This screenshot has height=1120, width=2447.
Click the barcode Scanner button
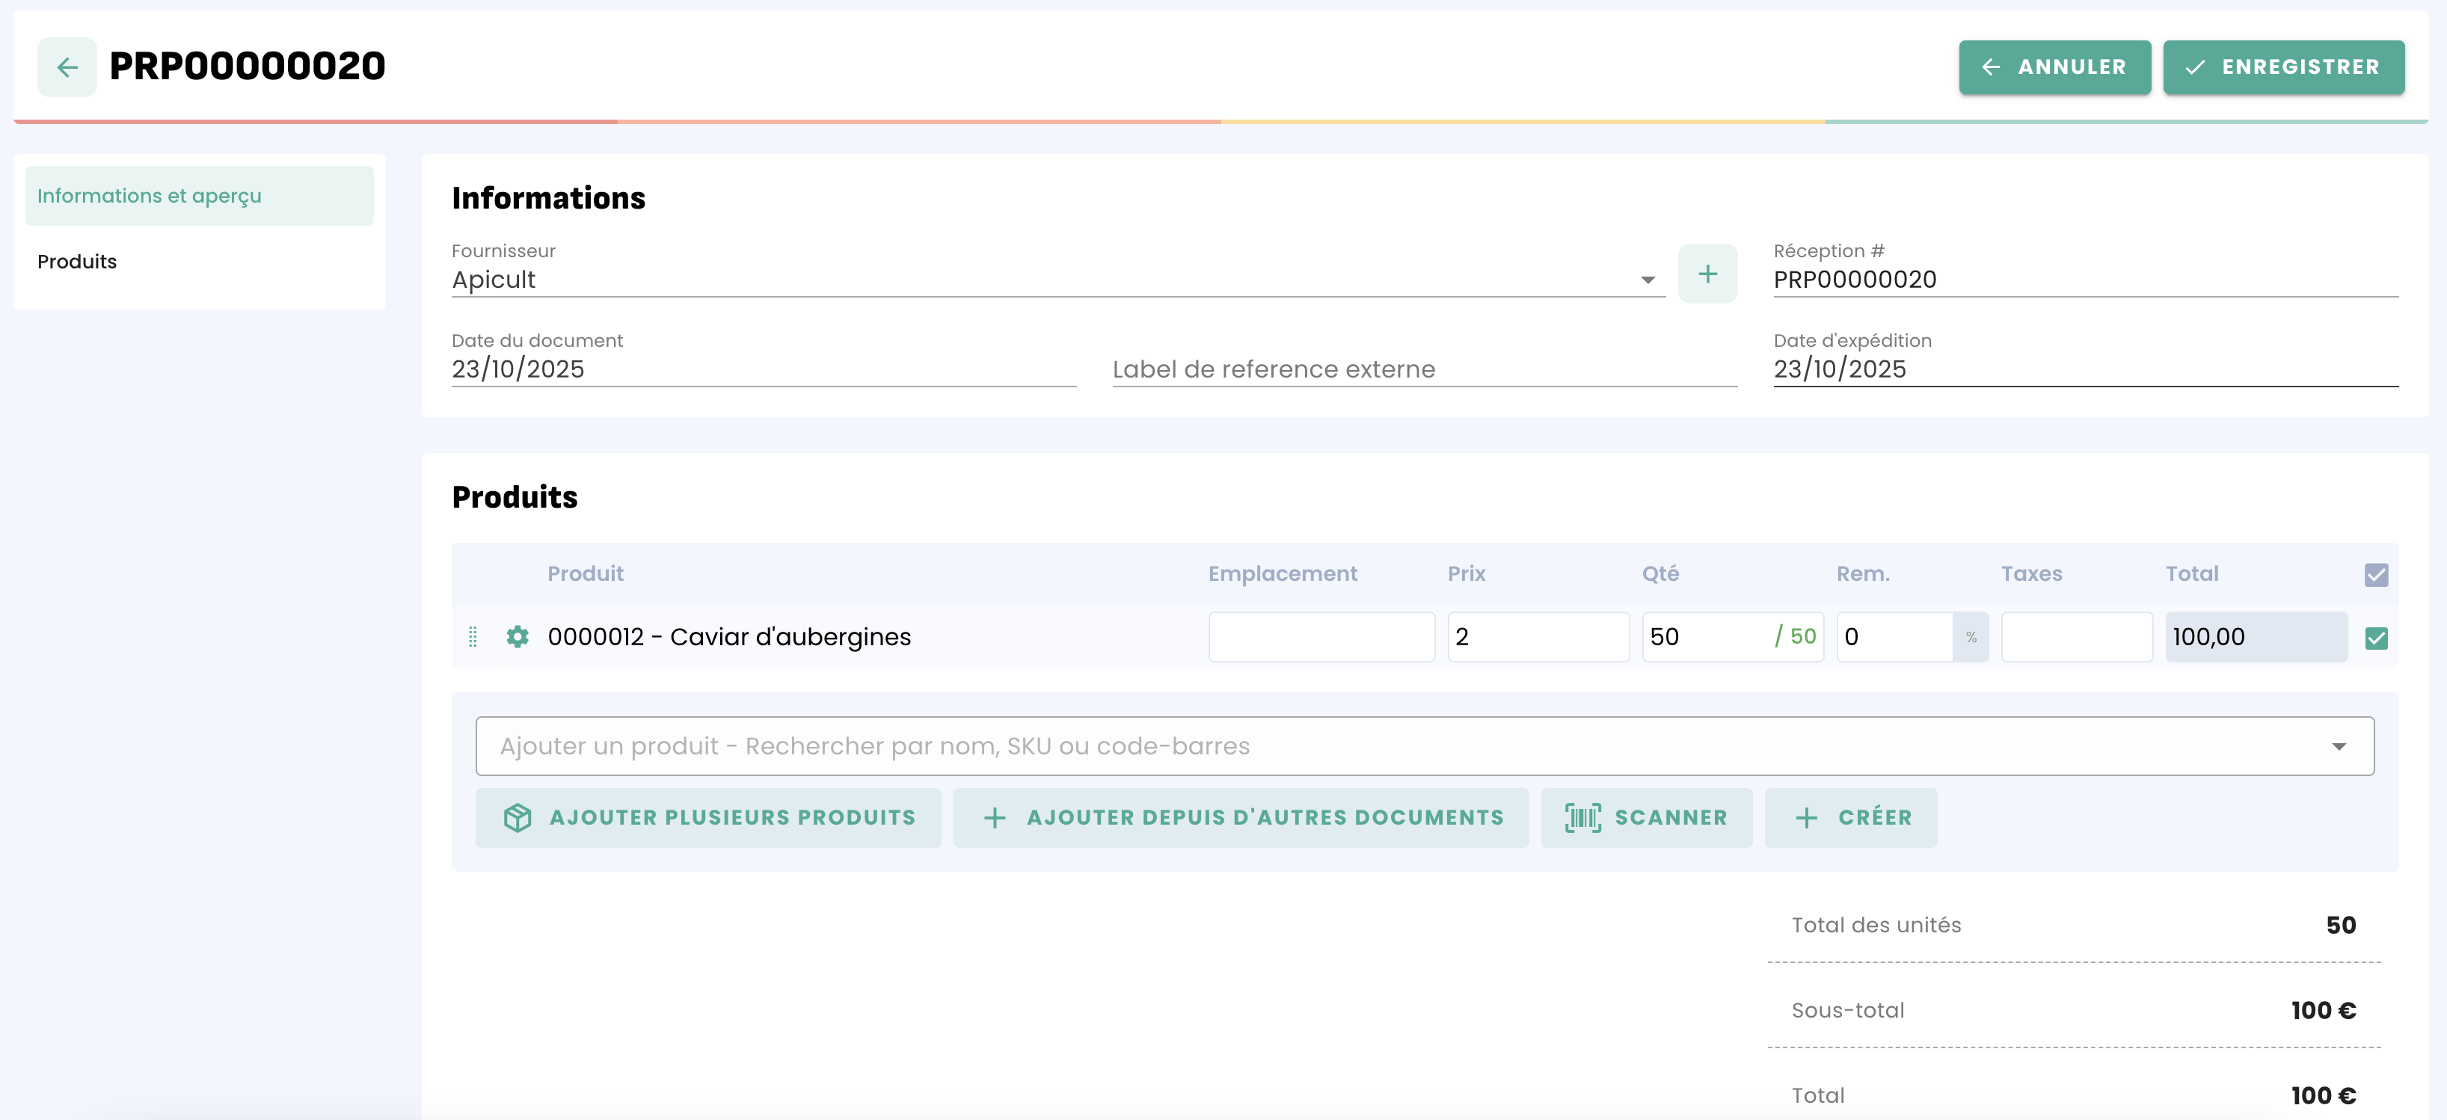1645,817
